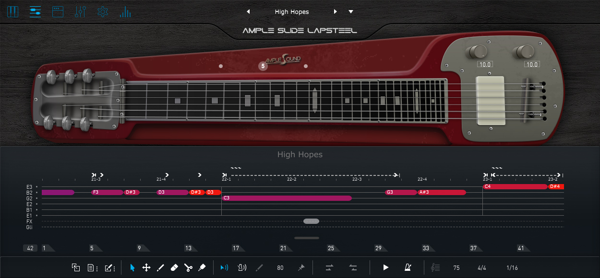Click the second swap arrows icon

[x=353, y=267]
